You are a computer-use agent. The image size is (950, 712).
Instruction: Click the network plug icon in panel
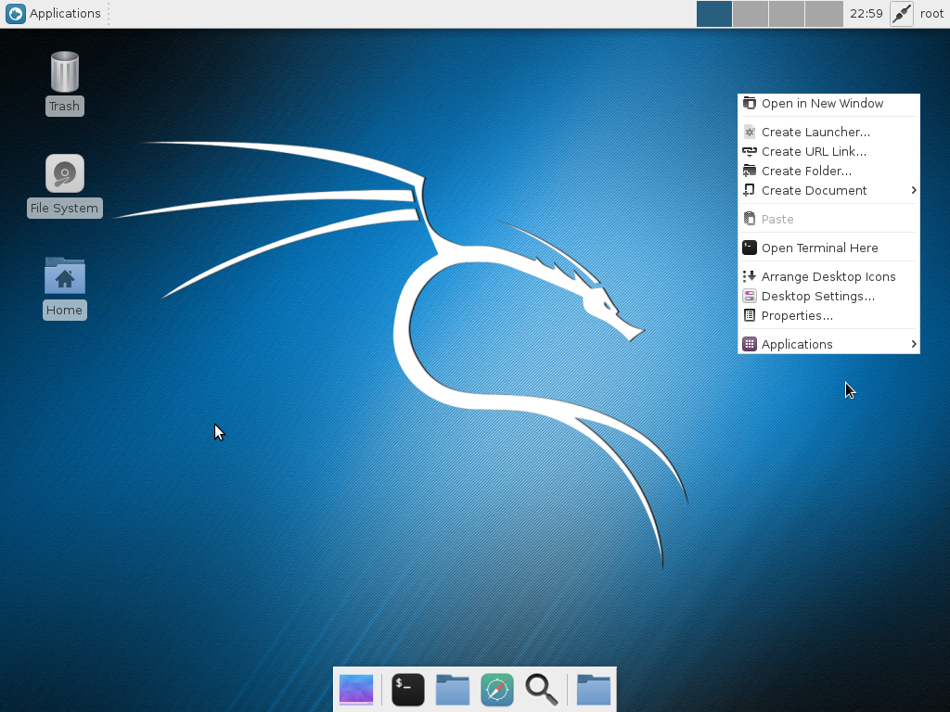pyautogui.click(x=902, y=13)
